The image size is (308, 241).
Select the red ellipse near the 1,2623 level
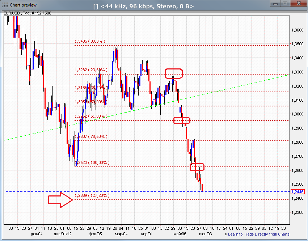[197, 167]
